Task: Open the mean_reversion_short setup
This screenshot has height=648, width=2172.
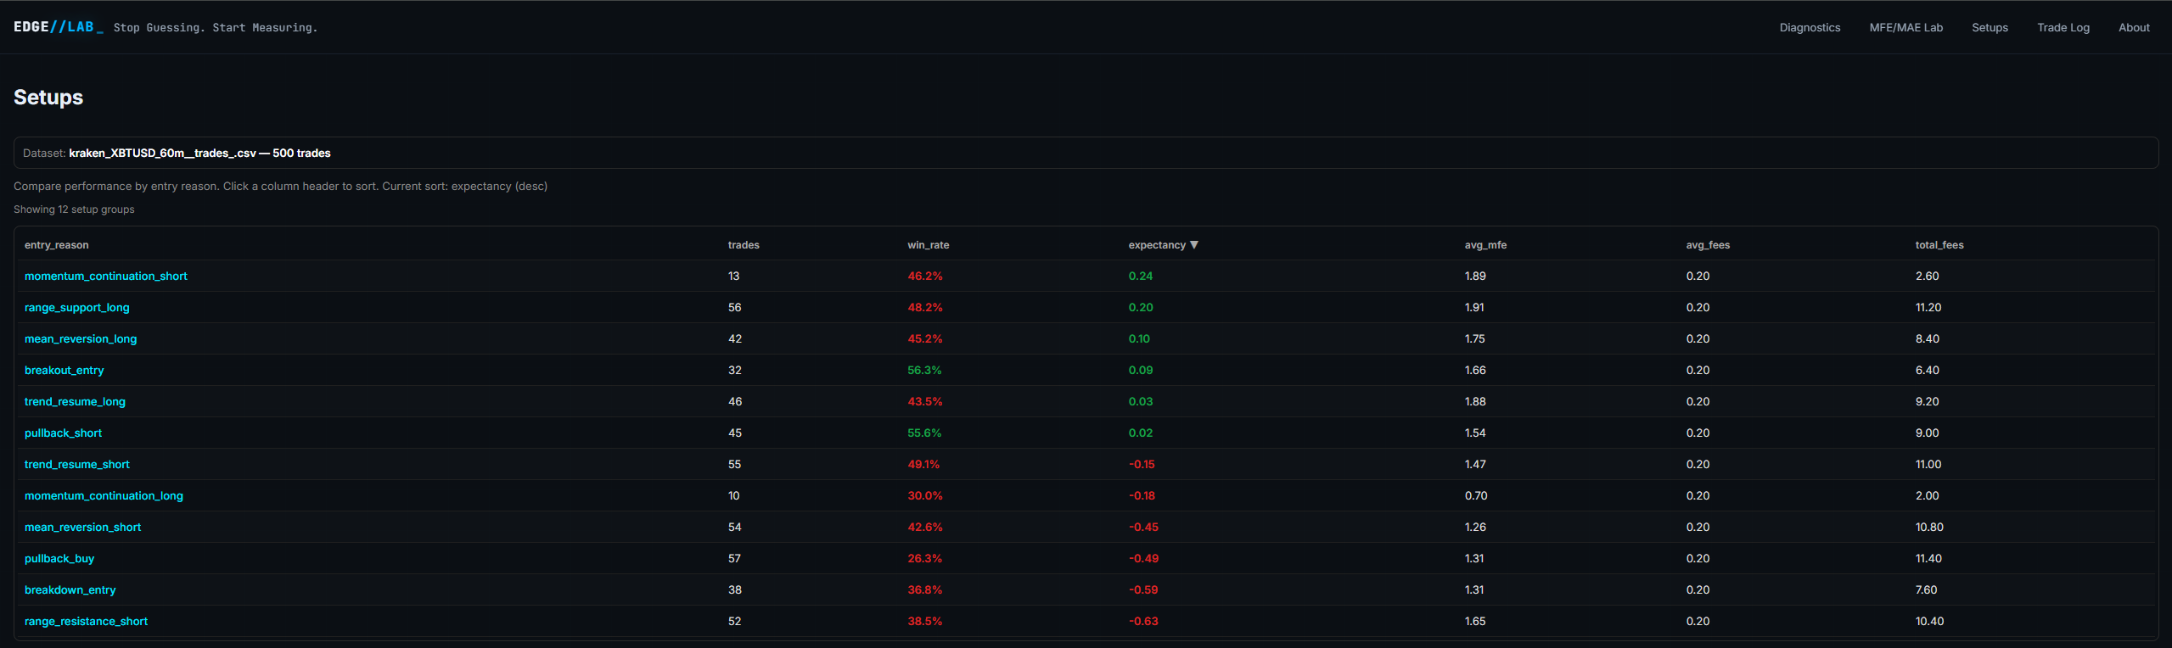Action: point(82,528)
